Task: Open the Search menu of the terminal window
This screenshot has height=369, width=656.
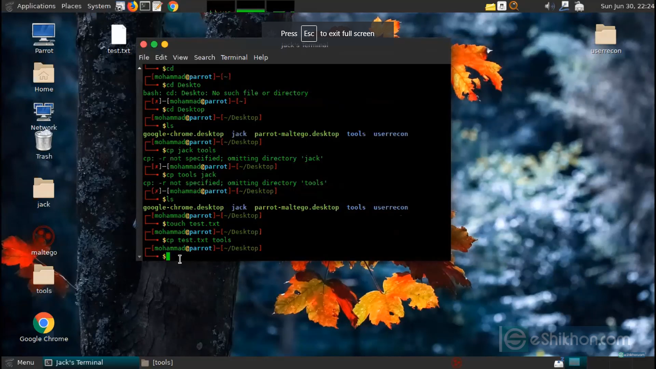Action: click(x=204, y=57)
